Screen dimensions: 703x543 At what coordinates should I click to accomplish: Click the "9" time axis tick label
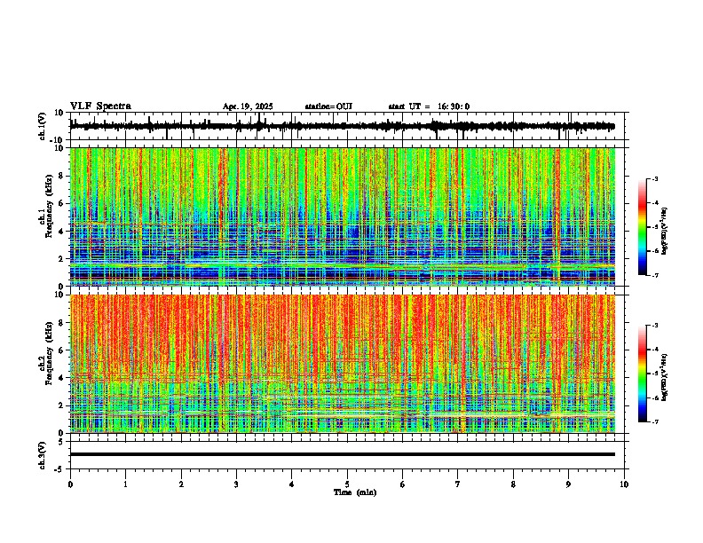point(568,484)
